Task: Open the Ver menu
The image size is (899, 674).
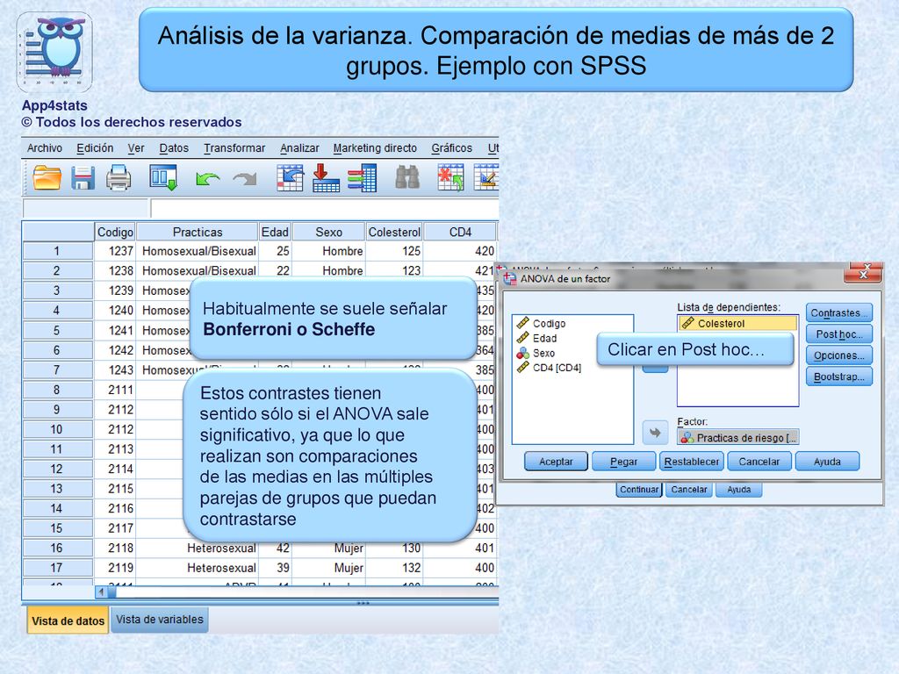Action: pyautogui.click(x=136, y=147)
